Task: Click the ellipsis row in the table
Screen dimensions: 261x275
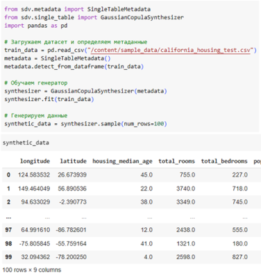Action: click(x=130, y=218)
